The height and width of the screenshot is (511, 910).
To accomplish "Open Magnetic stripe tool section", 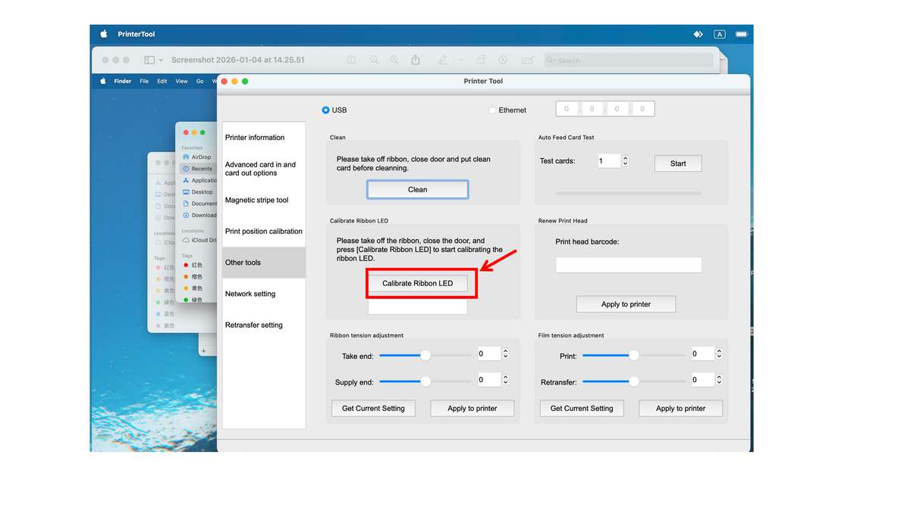I will (264, 200).
